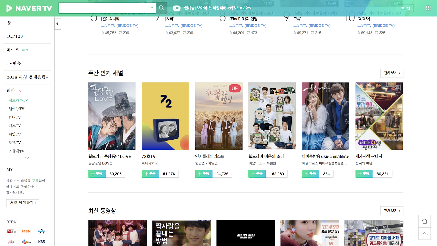This screenshot has height=246, width=437.
Task: Open rank 8 video (Final) [해피 엔딩]
Action: click(244, 19)
